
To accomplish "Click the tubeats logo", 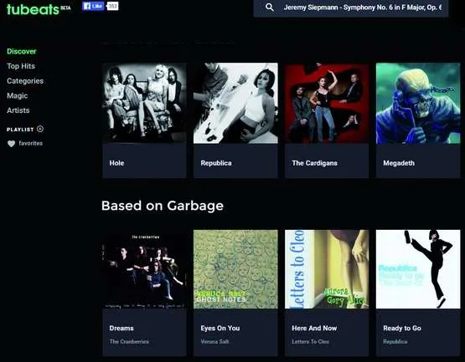I will click(33, 9).
